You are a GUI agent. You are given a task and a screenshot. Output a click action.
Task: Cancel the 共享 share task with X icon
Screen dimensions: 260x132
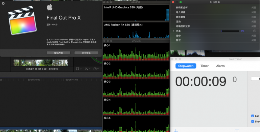click(x=255, y=31)
